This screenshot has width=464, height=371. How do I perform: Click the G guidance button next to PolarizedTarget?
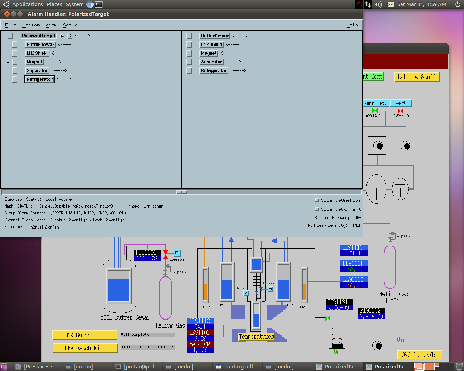(x=70, y=36)
